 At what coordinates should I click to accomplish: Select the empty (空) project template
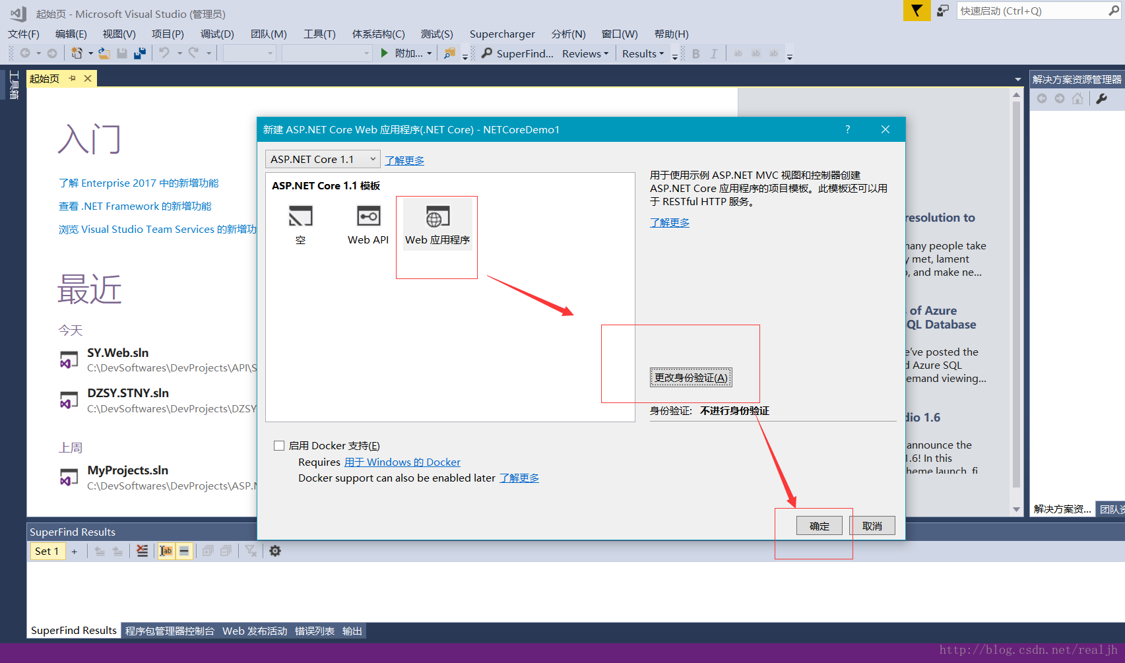(300, 224)
